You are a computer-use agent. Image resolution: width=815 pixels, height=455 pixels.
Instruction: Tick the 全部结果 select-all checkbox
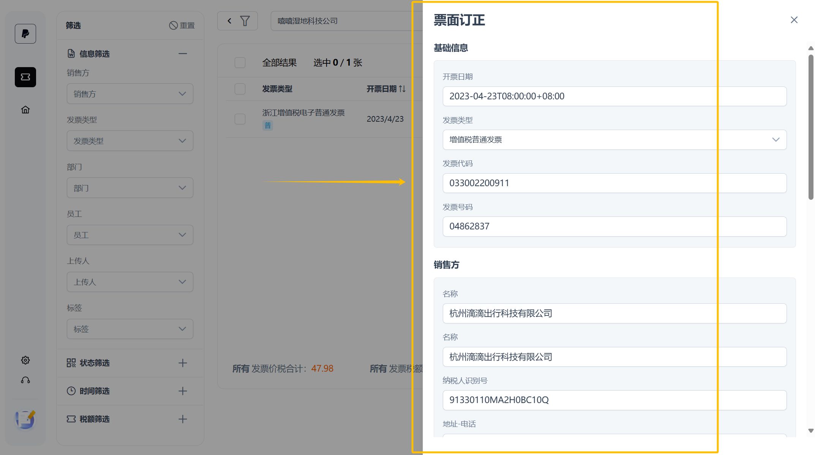(240, 63)
